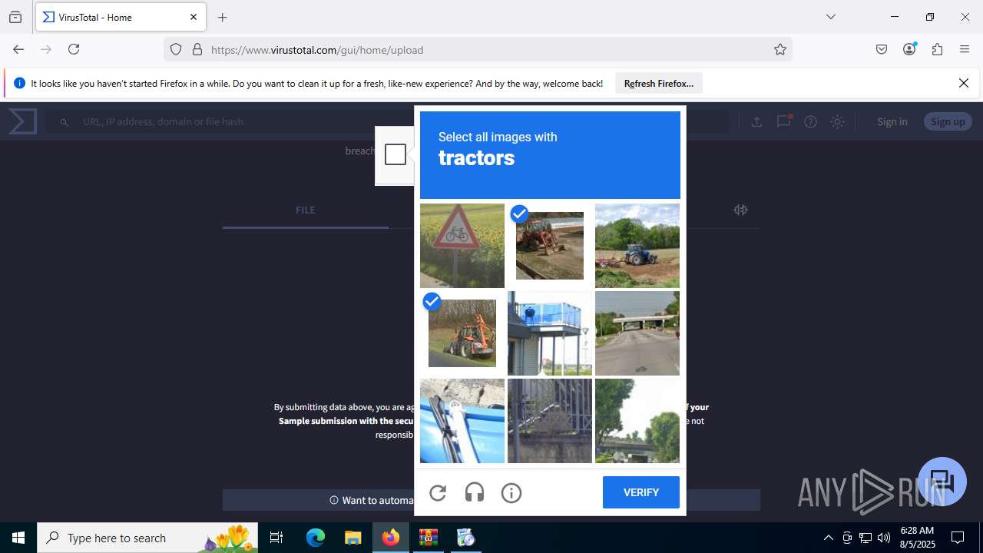Click the VirusTotal logo icon
The image size is (983, 553).
click(23, 121)
